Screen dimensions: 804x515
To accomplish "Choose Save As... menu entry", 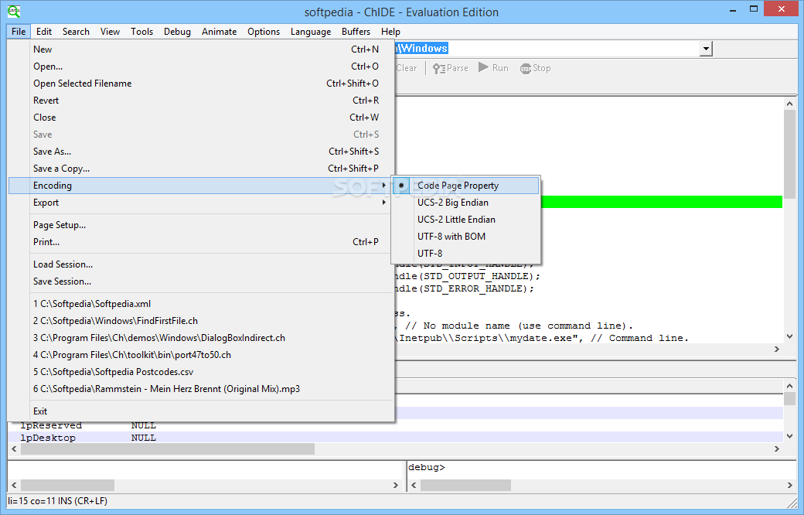I will coord(200,152).
